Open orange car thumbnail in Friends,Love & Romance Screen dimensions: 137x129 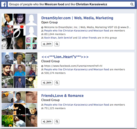point(7,97)
